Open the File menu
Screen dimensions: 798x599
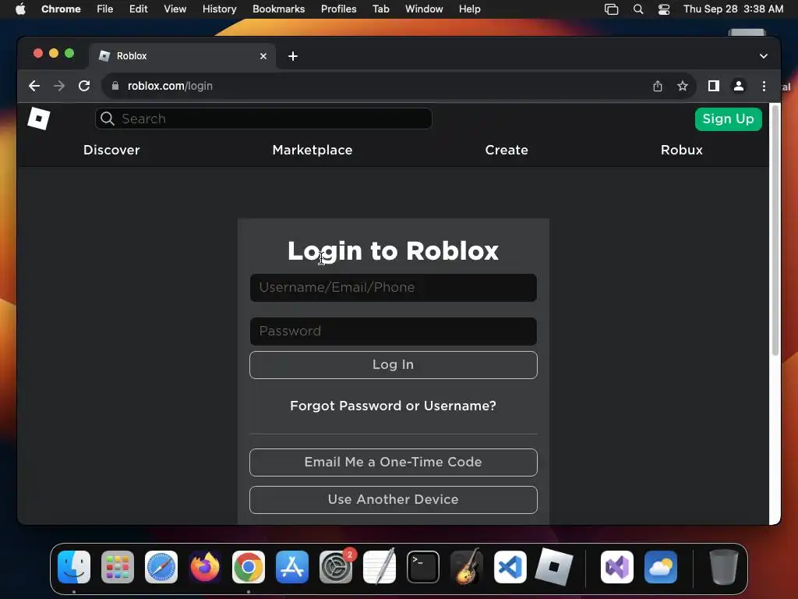pos(105,9)
